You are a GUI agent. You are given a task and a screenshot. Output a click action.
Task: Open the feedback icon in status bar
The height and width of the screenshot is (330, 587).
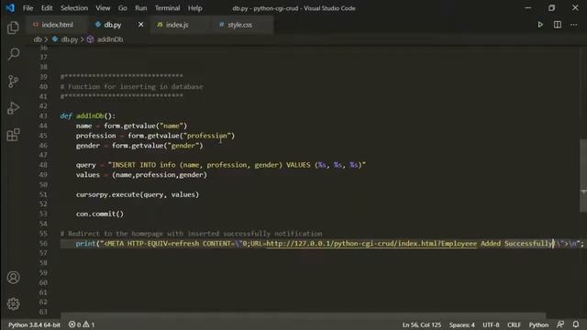click(560, 324)
